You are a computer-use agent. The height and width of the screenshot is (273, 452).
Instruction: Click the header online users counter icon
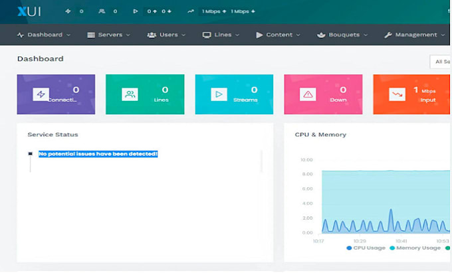(102, 11)
